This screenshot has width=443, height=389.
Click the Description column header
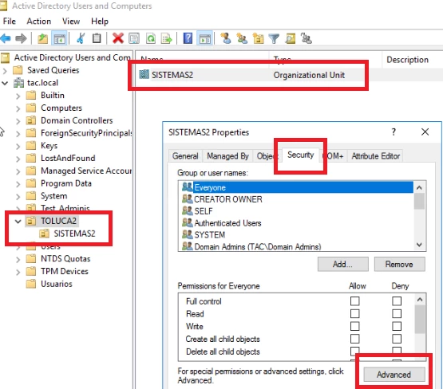tap(408, 60)
